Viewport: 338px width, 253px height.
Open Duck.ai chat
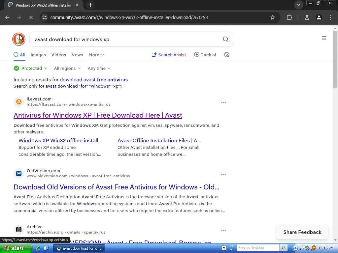coord(205,55)
